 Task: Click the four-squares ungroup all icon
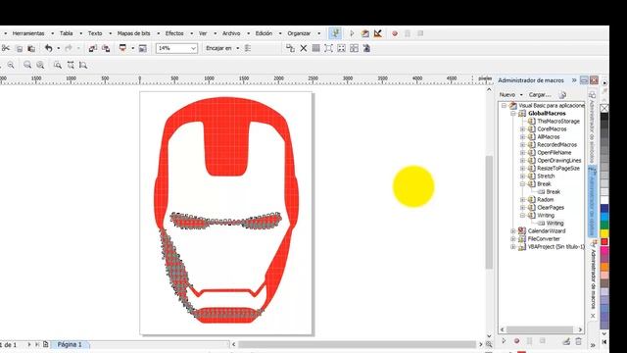point(354,48)
